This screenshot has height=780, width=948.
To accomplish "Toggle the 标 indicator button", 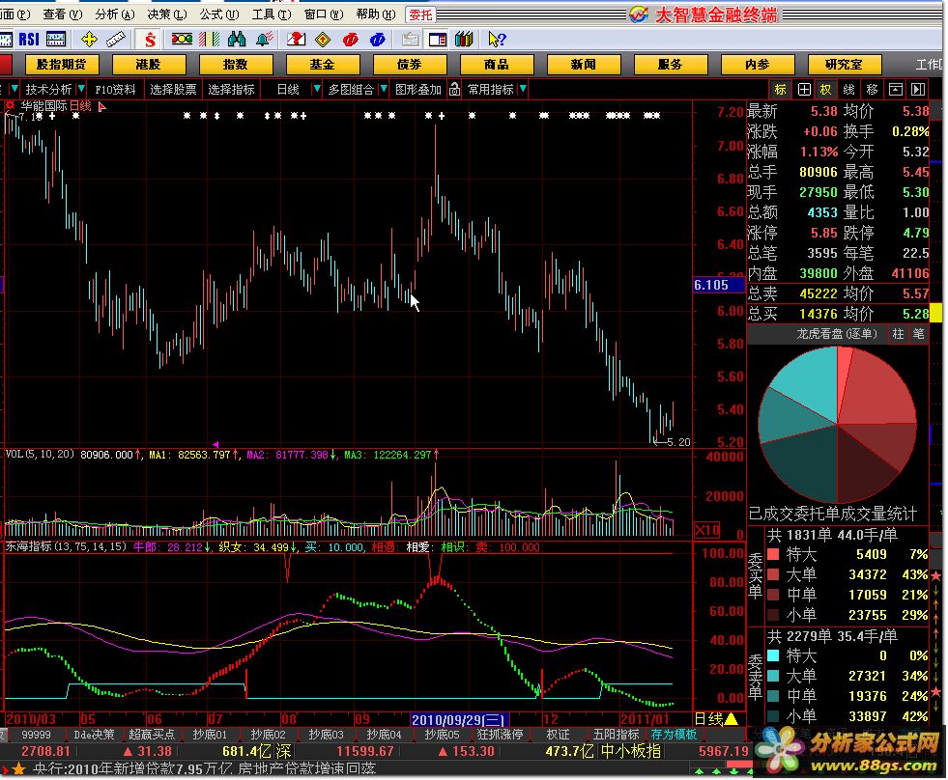I will click(x=781, y=90).
